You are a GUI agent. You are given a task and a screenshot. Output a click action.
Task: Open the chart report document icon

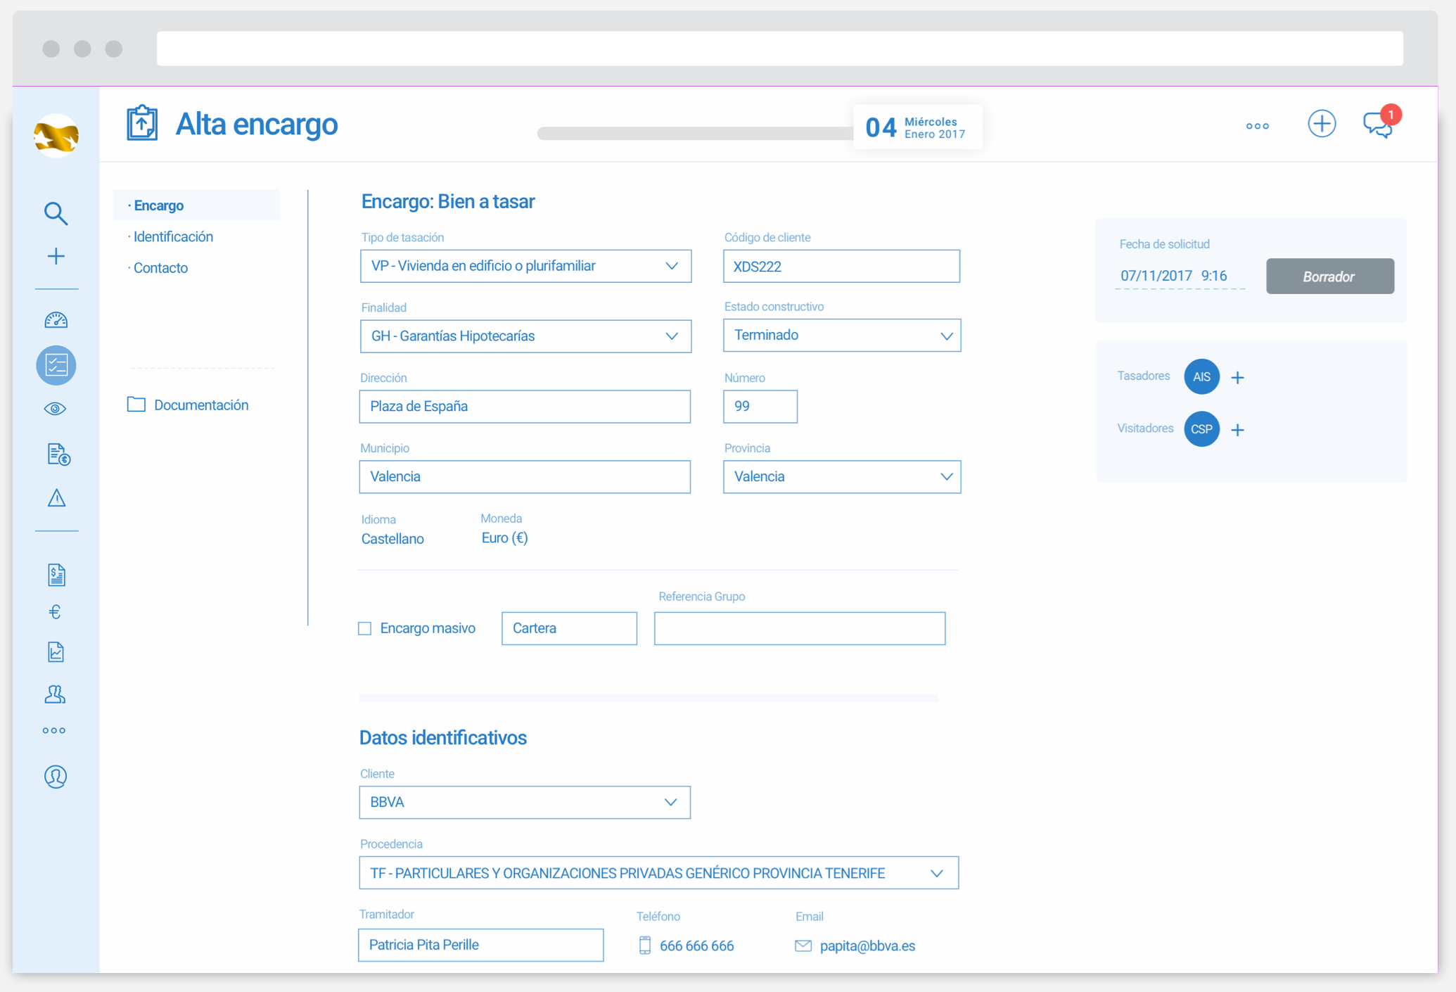pos(56,652)
